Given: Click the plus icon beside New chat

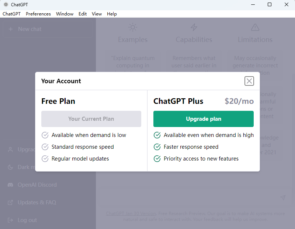Looking at the screenshot, I should (10, 29).
